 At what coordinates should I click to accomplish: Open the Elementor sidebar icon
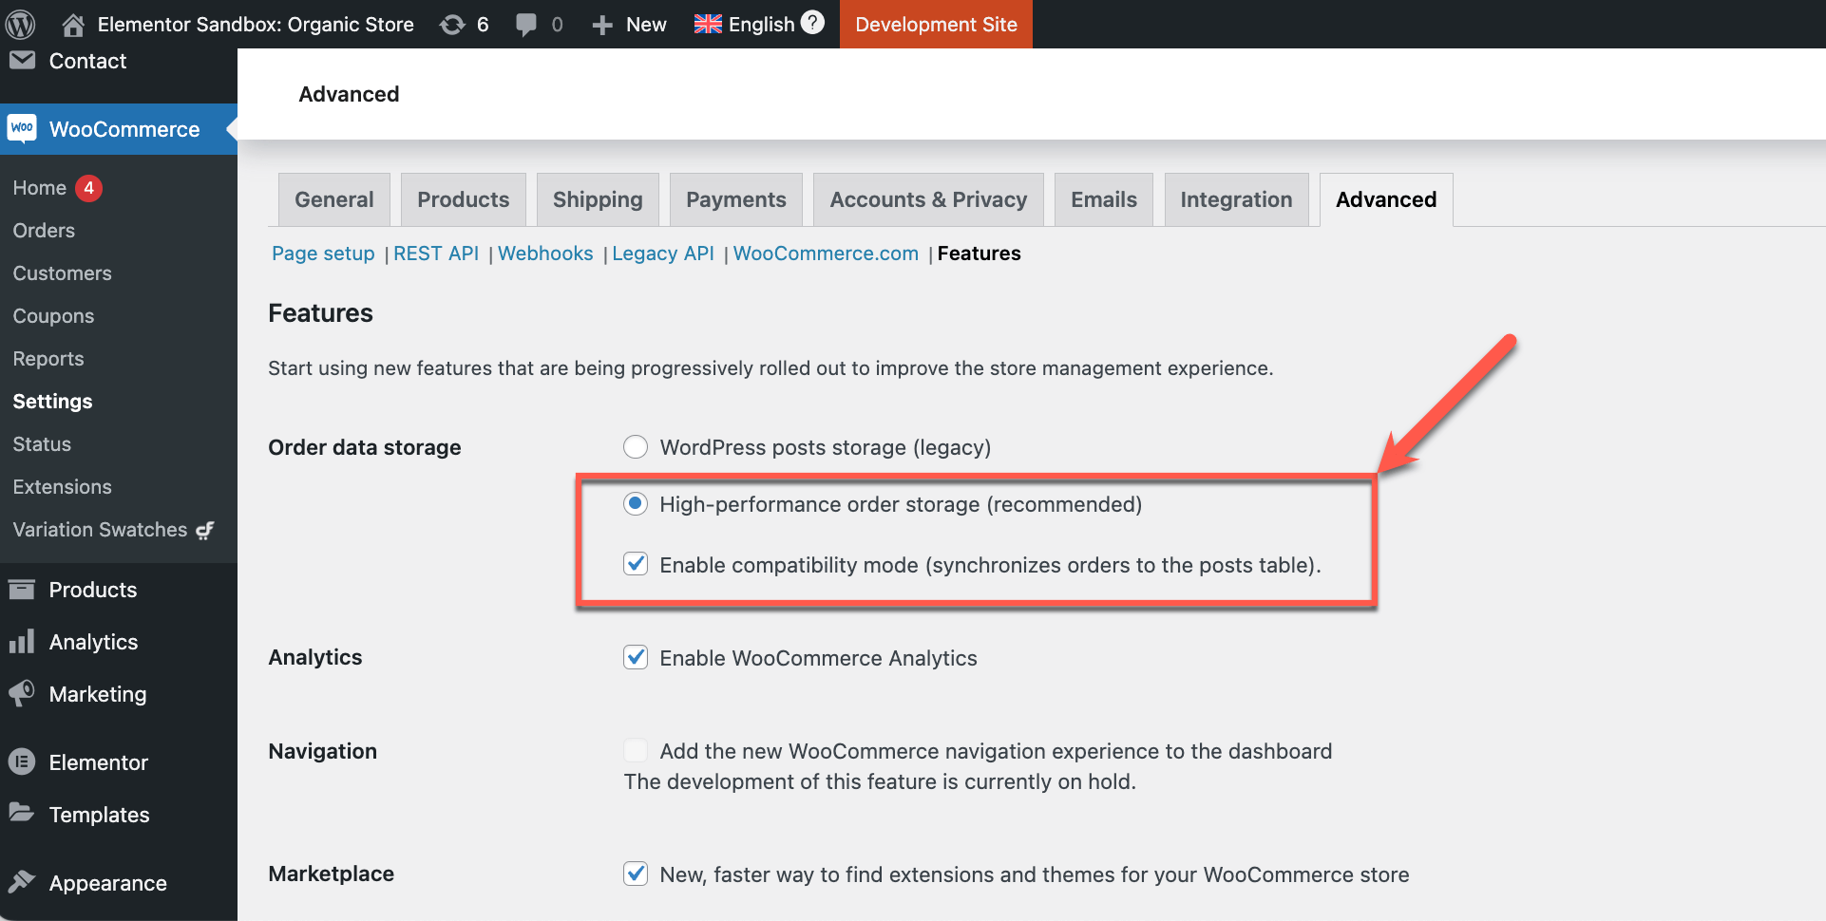(22, 761)
